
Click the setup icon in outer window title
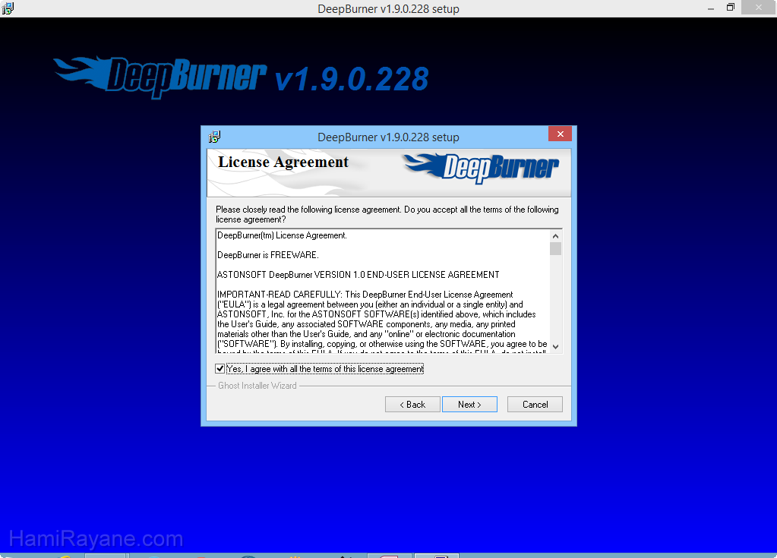(x=8, y=8)
